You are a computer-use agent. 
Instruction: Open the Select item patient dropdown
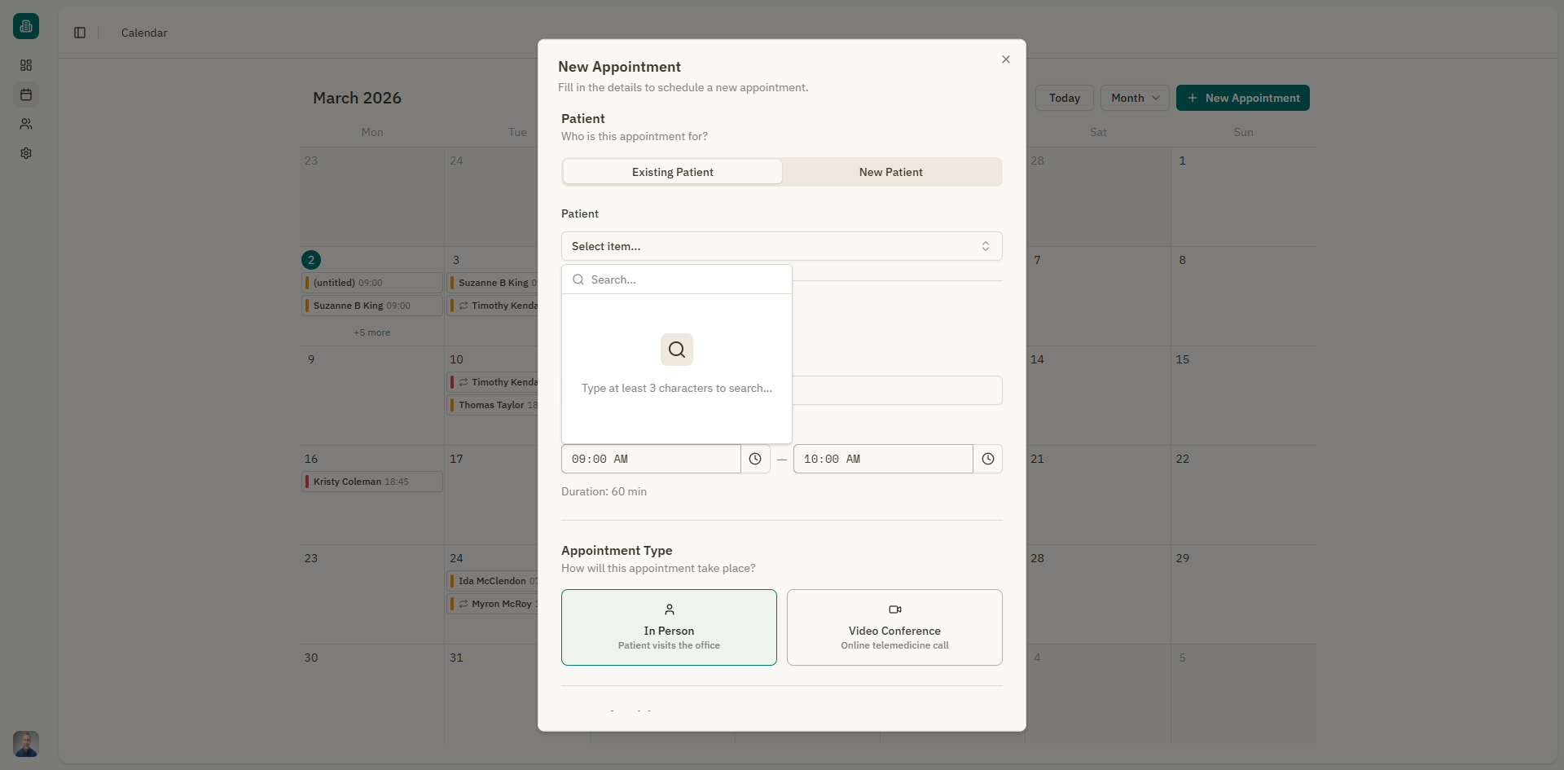[x=781, y=246]
